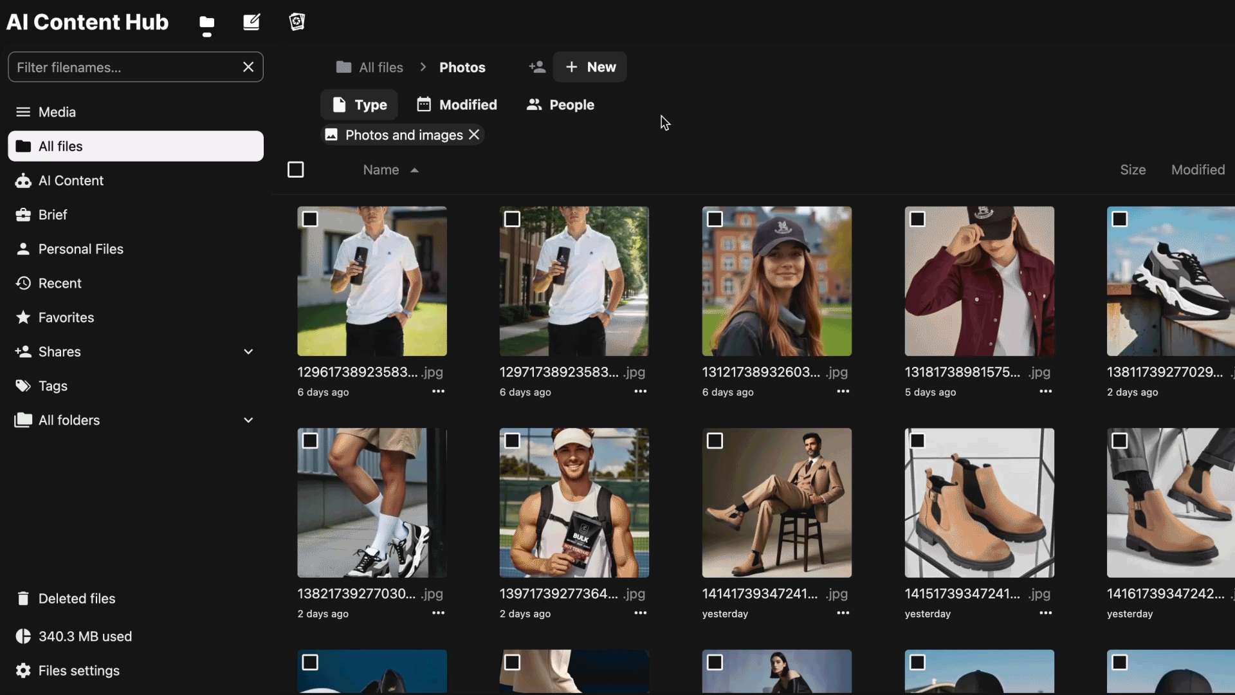Screen dimensions: 1235x695
Task: Expand the All folders sidebar section
Action: [x=248, y=420]
